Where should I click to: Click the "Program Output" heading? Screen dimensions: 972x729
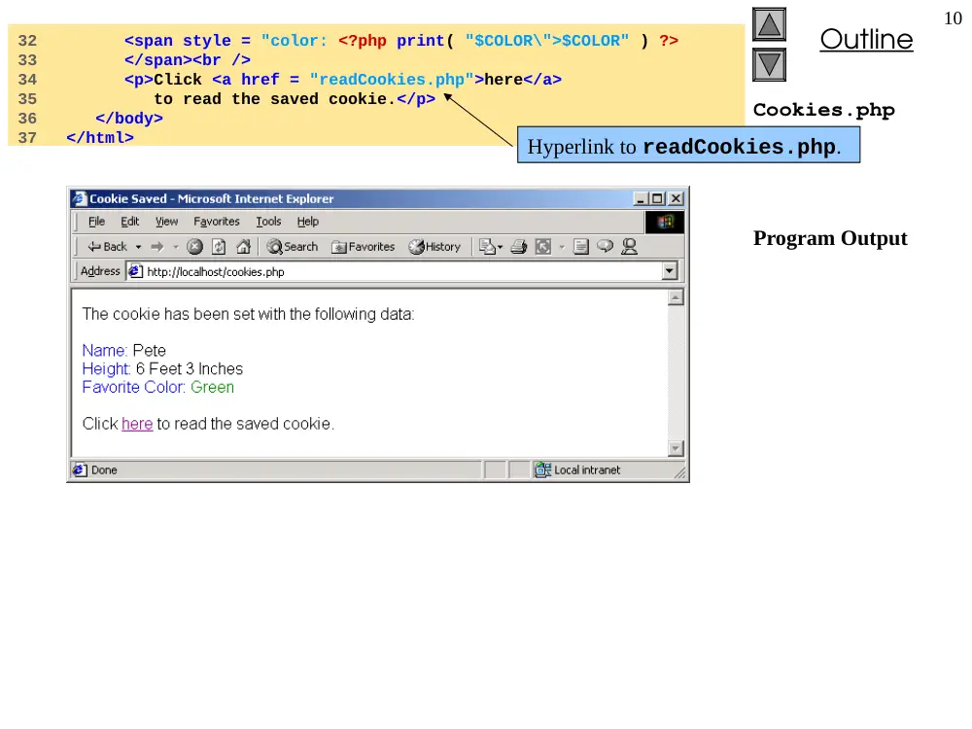click(x=830, y=238)
